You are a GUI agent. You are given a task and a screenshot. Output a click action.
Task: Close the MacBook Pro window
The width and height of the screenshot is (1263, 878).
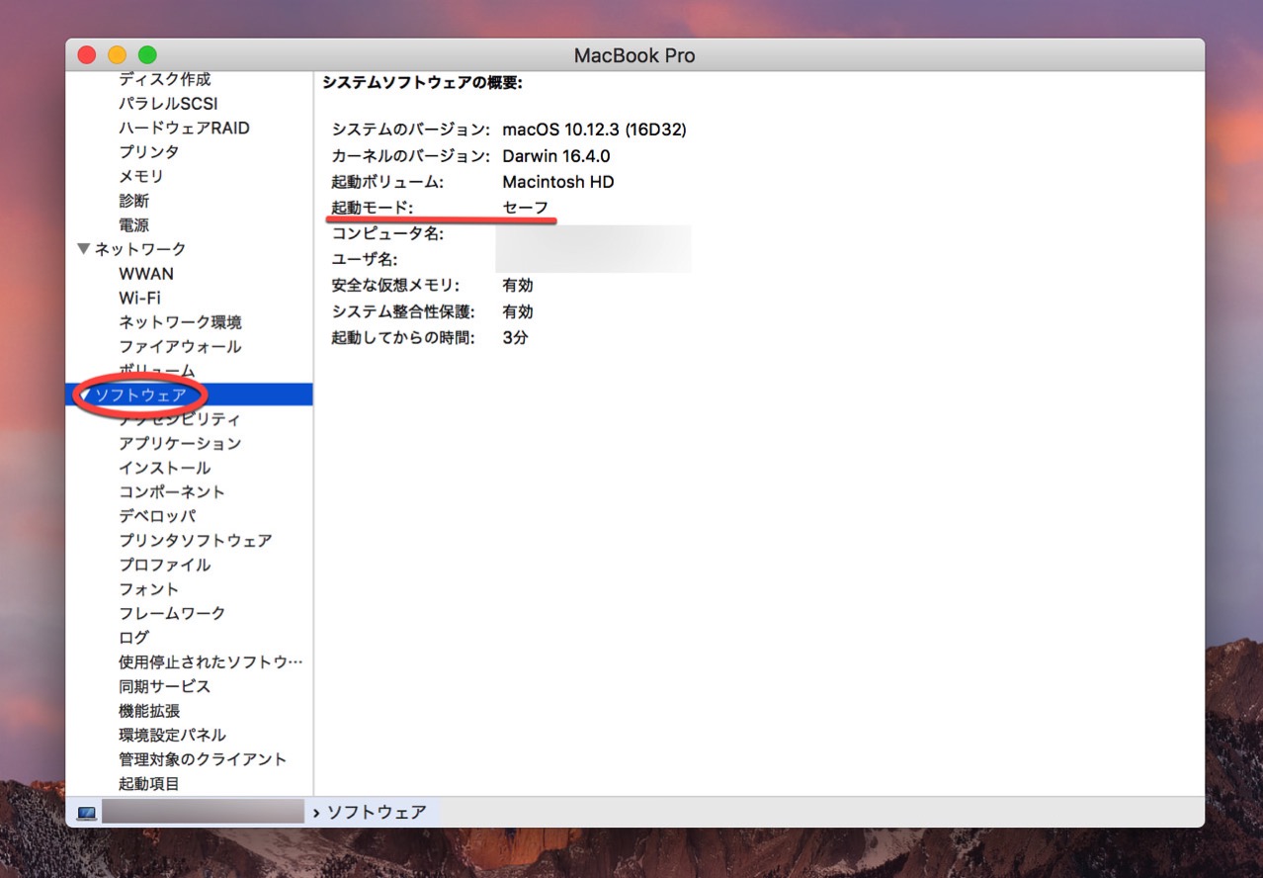click(87, 55)
